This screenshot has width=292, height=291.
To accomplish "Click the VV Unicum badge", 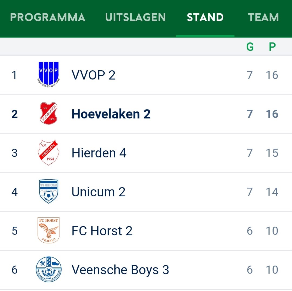I will 49,191.
